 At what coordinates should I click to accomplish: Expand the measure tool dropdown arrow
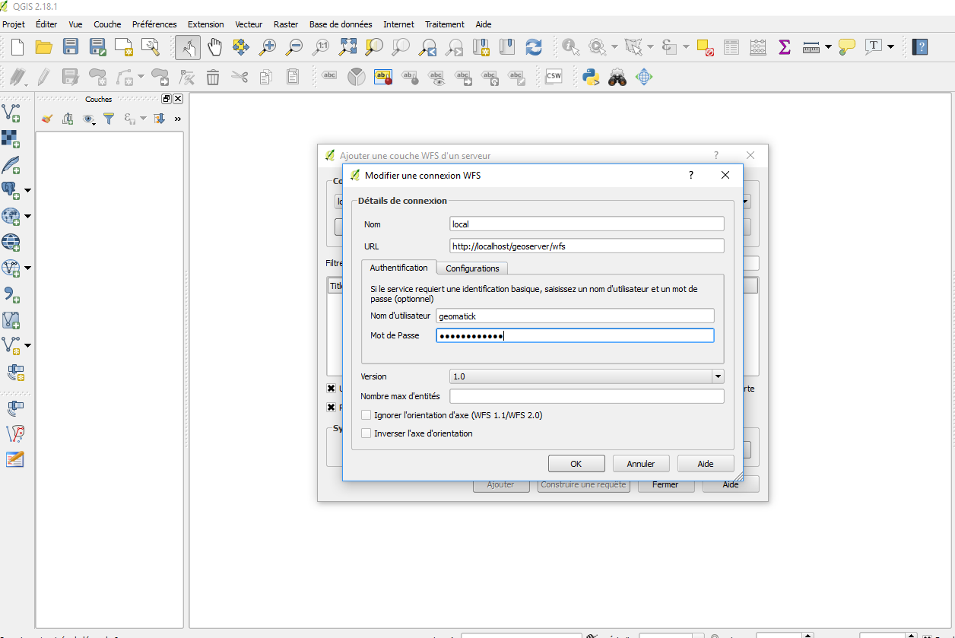pos(828,47)
